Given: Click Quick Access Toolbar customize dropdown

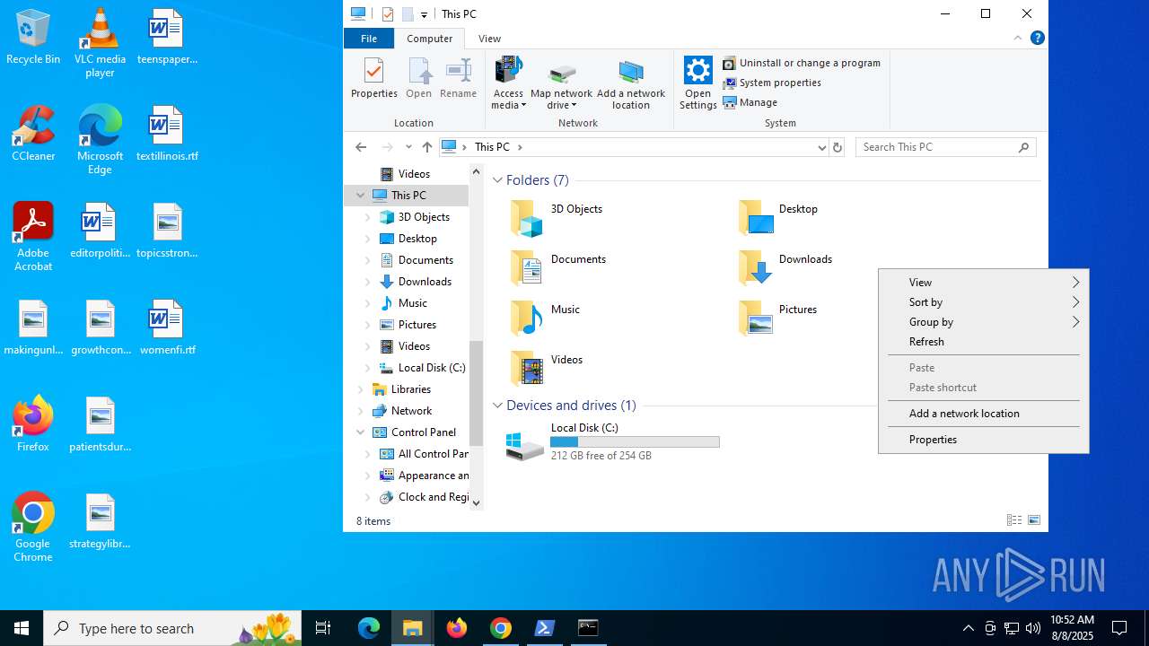Looking at the screenshot, I should 424,14.
